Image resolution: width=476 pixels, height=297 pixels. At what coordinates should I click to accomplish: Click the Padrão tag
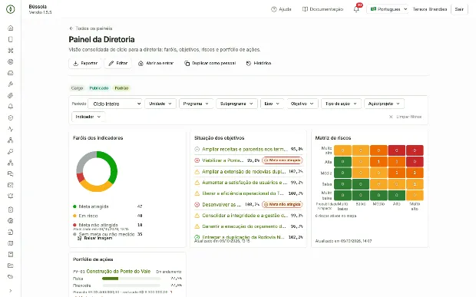click(x=121, y=88)
